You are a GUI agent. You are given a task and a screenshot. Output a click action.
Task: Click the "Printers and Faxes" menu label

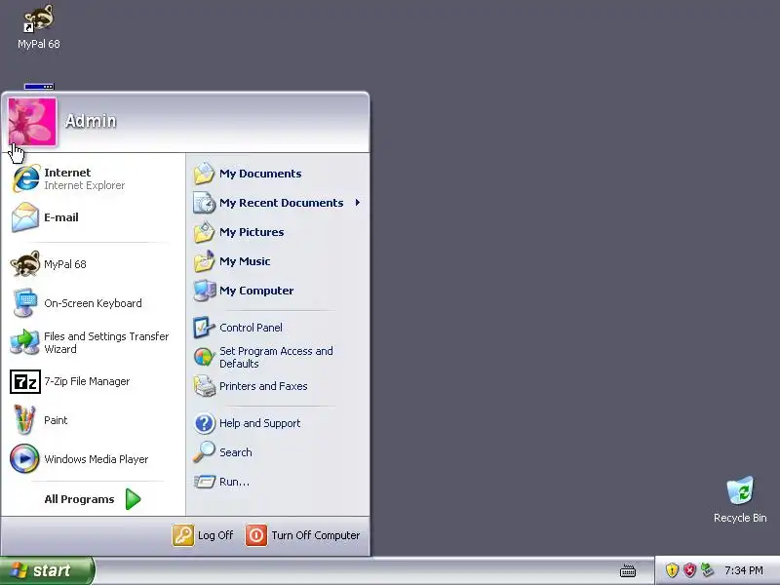click(x=263, y=386)
